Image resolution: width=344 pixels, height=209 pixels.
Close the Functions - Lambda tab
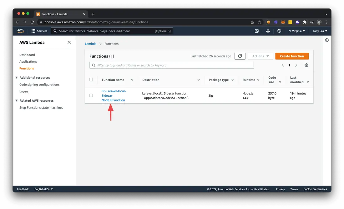(84, 14)
